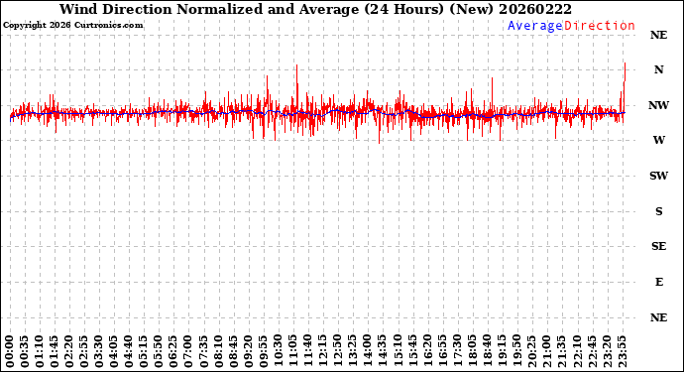Click the top 'NE' axis label
This screenshot has height=372, width=684.
658,35
